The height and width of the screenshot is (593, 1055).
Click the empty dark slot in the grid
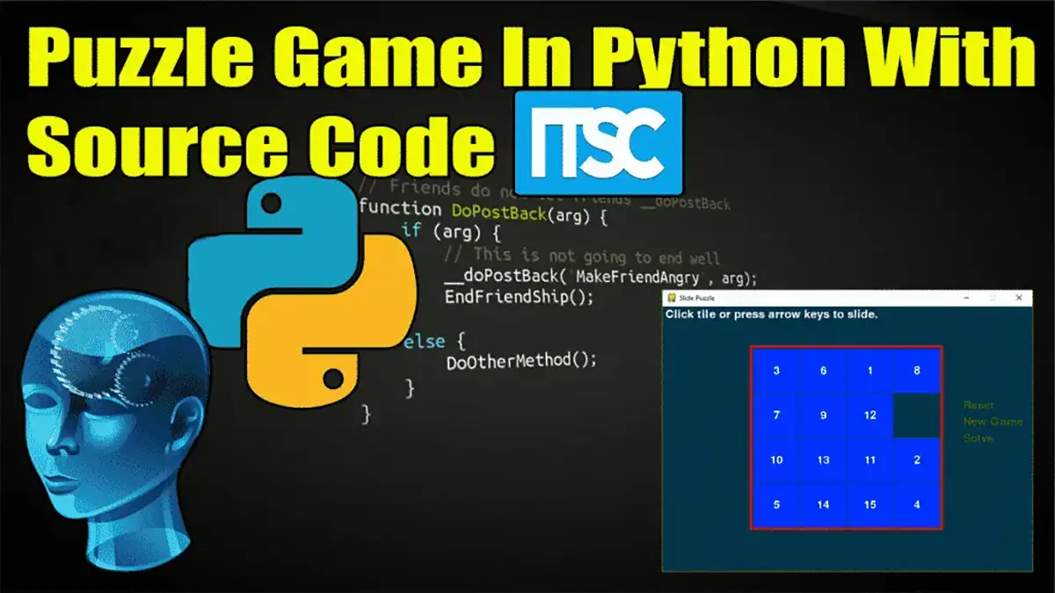916,416
